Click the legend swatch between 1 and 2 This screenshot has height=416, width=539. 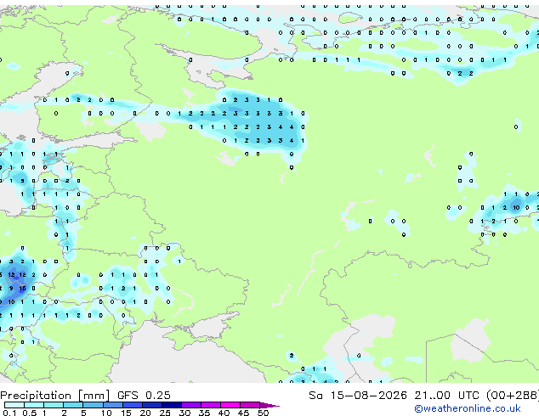[54, 405]
